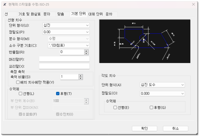
Task: Close the ISO-25 style dialog
Action: (193, 4)
